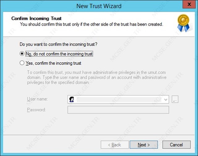Click inside the User name combo box
This screenshot has height=156, width=198.
coord(118,99)
